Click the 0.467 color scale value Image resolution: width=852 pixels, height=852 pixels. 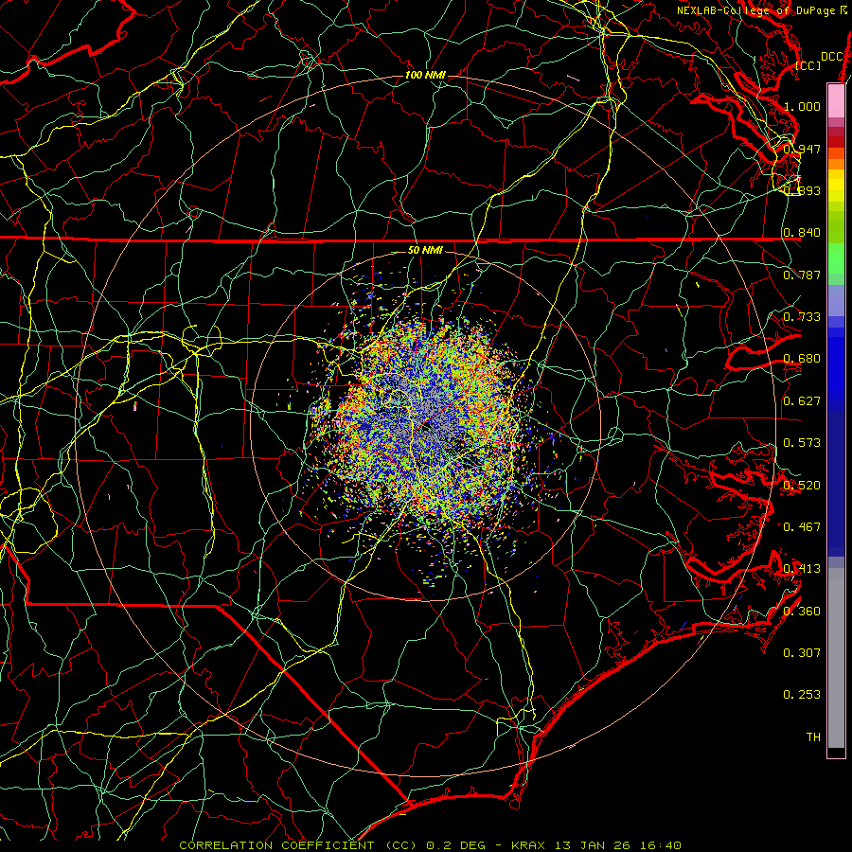click(802, 527)
